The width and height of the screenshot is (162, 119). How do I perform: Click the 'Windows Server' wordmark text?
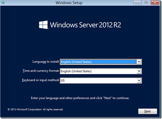coord(74,25)
